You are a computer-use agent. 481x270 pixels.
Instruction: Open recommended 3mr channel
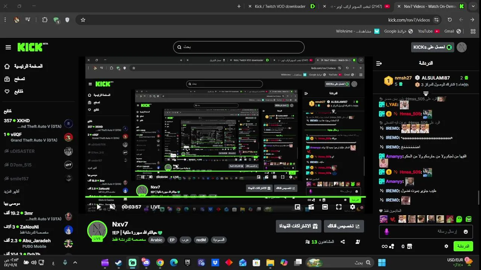click(x=38, y=216)
